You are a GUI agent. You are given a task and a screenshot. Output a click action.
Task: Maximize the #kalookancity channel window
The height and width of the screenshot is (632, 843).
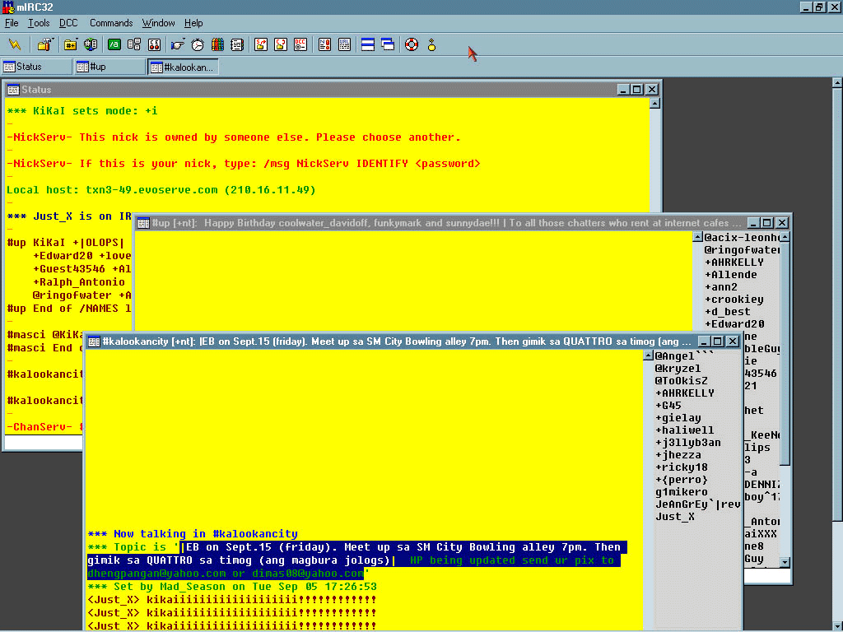click(x=717, y=342)
